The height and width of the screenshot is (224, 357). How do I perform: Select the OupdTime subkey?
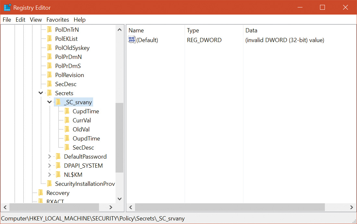86,139
